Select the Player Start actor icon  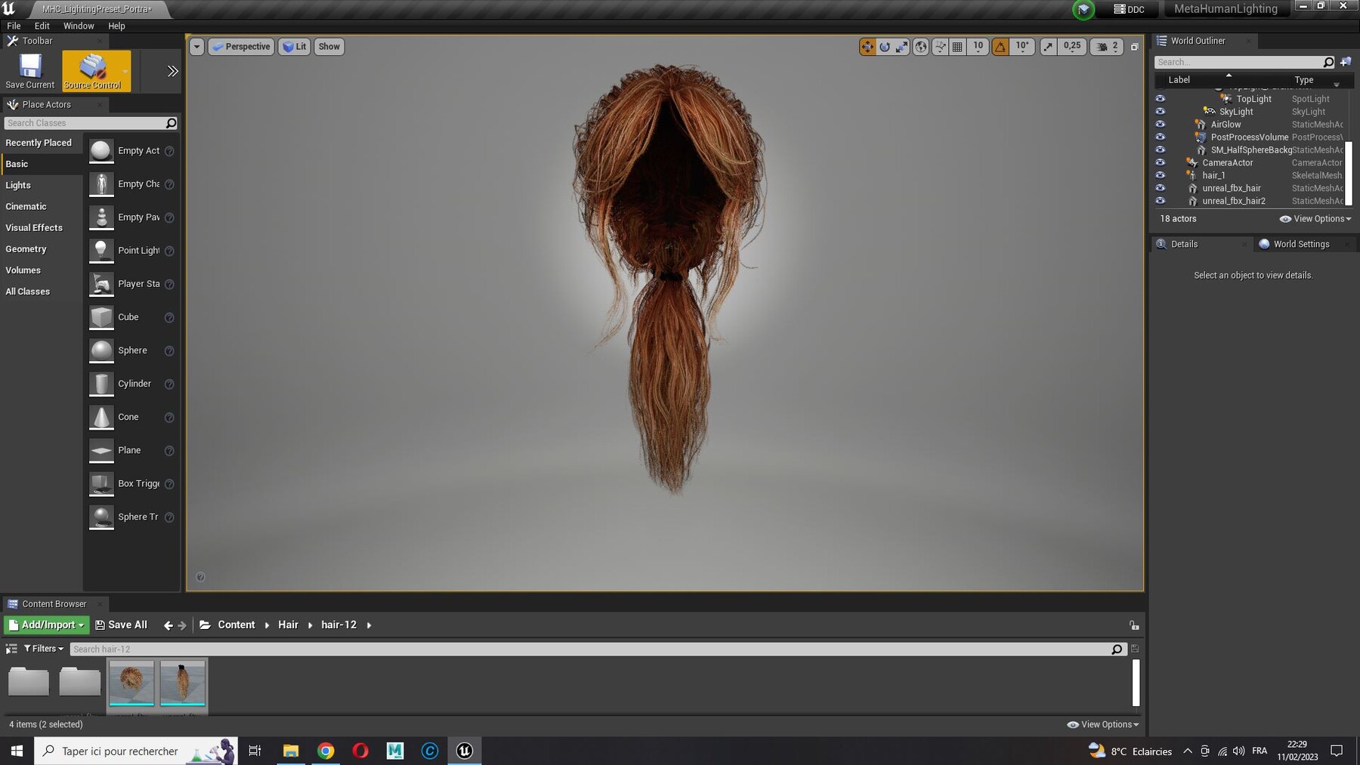101,284
